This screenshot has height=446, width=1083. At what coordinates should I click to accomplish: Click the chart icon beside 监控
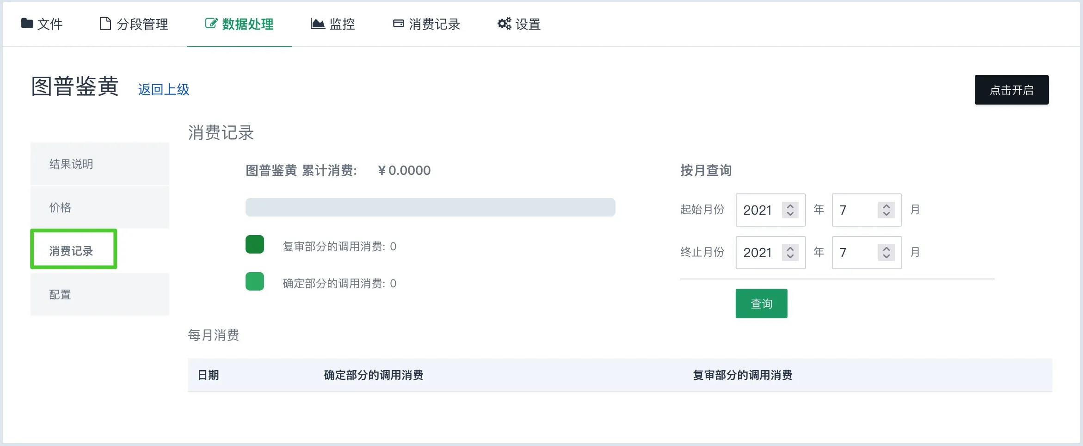point(318,24)
